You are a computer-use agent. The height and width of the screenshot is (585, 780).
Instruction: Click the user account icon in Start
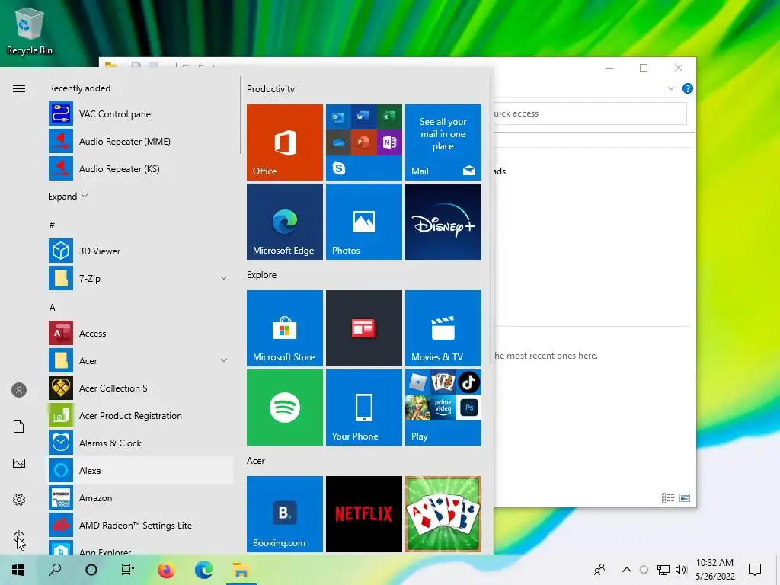[19, 390]
